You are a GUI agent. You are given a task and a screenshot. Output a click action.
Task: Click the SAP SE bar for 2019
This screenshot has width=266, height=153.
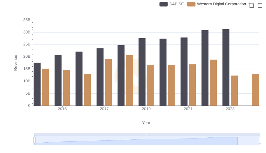(x=142, y=72)
